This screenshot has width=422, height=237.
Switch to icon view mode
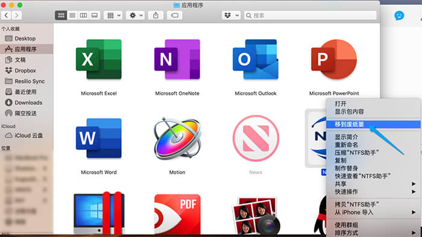(61, 15)
